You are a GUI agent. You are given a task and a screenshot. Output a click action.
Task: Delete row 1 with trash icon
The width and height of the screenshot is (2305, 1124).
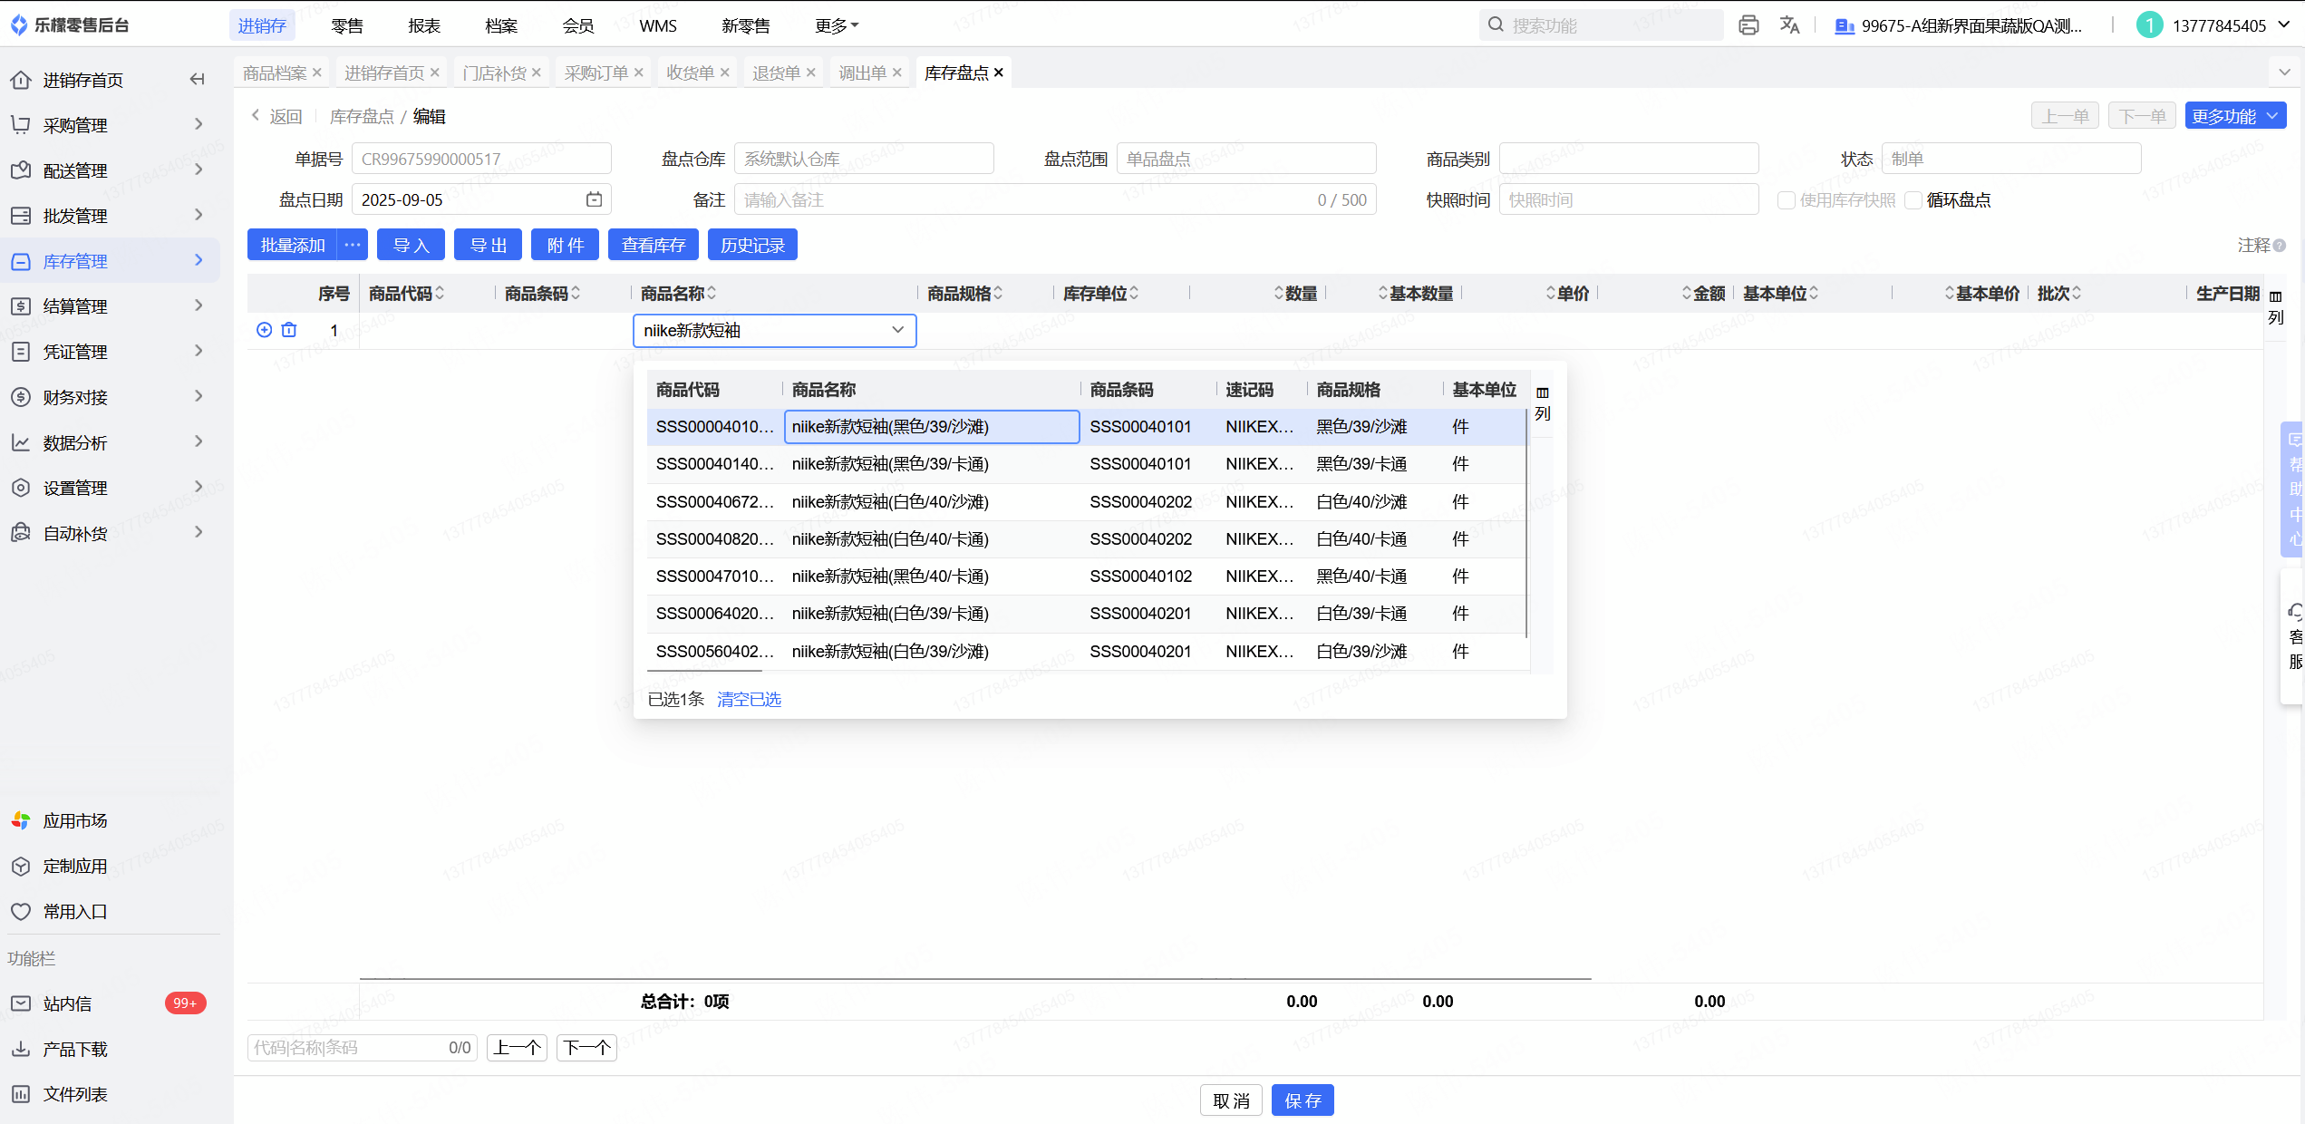(289, 330)
